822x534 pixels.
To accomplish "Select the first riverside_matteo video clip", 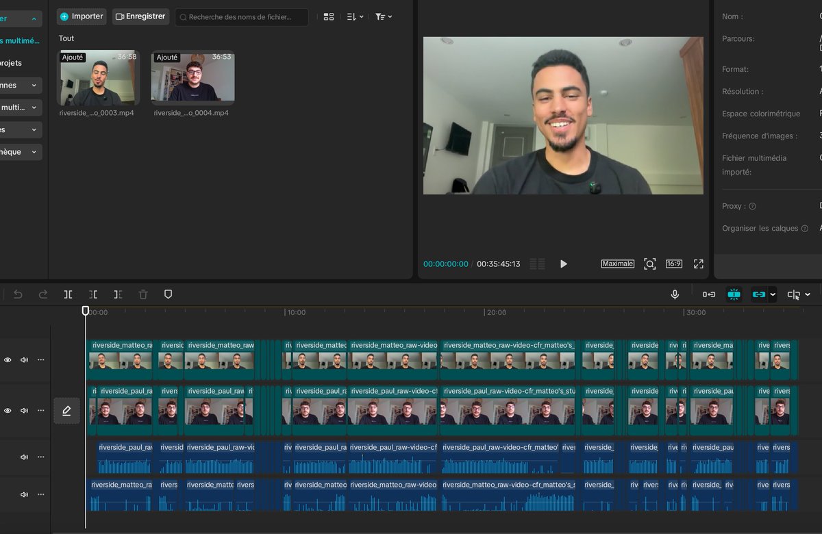I will [x=121, y=361].
